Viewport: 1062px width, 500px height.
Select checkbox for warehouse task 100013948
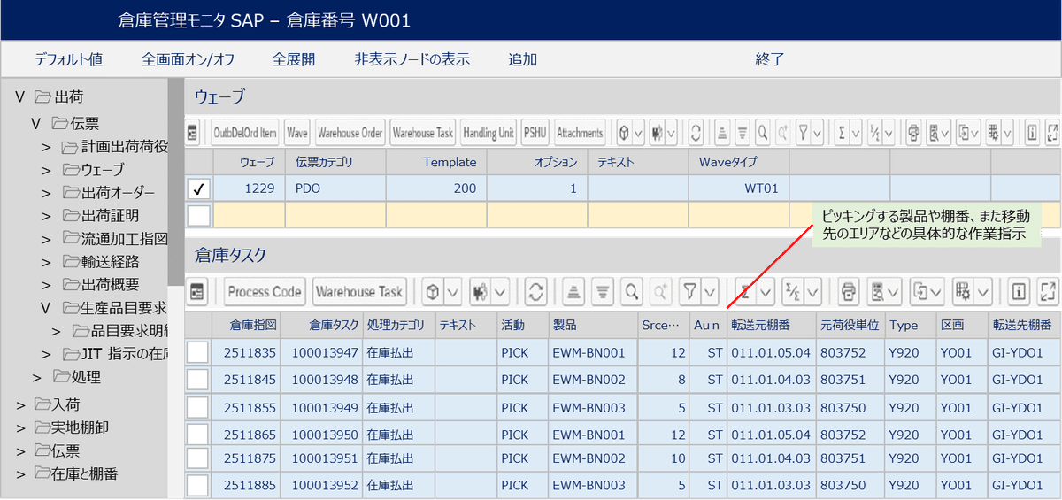pyautogui.click(x=196, y=381)
